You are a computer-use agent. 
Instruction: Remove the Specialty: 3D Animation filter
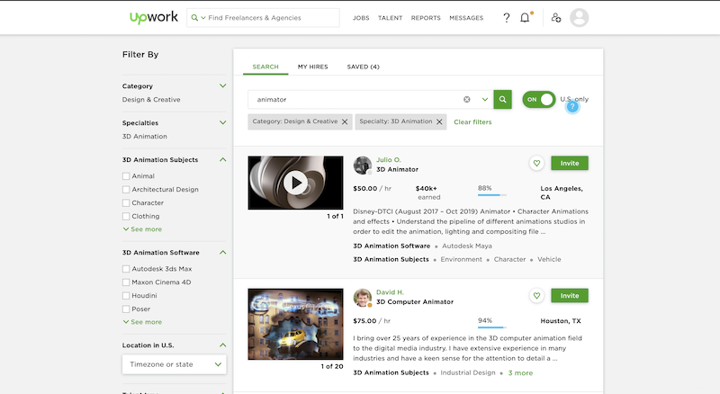point(439,121)
